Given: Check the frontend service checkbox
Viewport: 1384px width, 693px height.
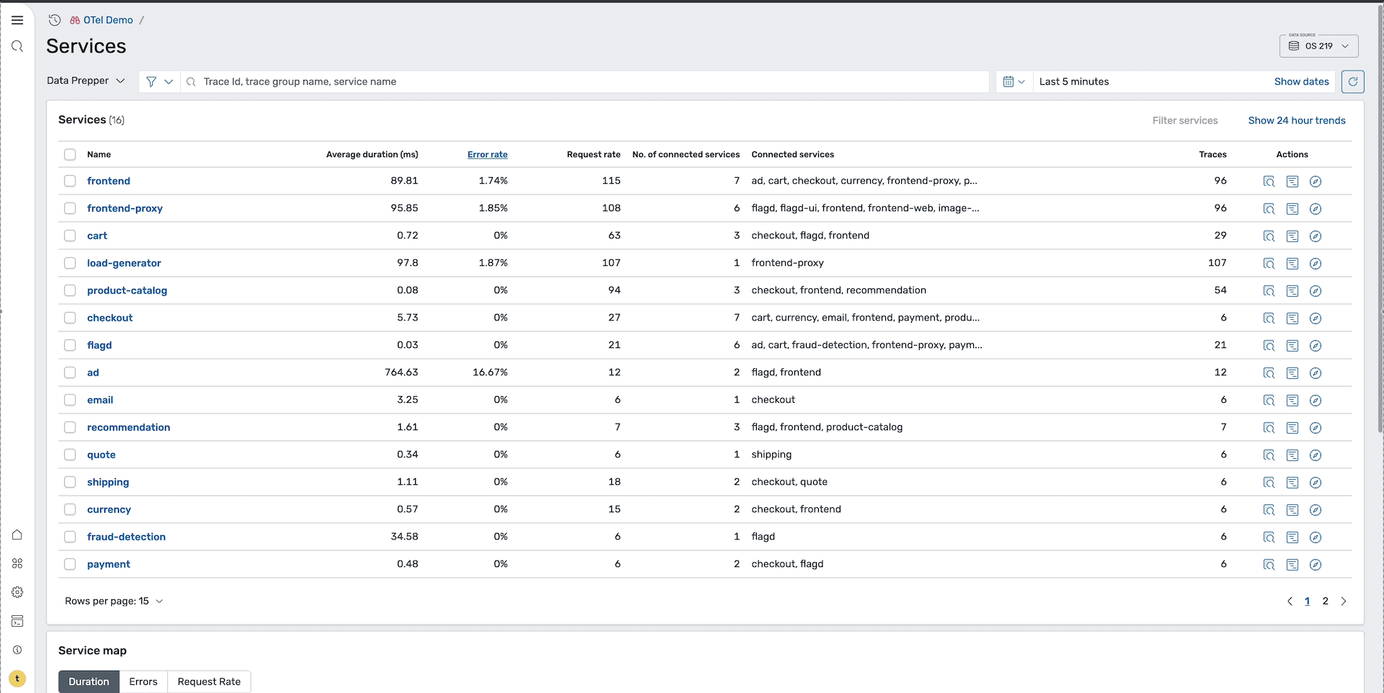Looking at the screenshot, I should pos(70,181).
